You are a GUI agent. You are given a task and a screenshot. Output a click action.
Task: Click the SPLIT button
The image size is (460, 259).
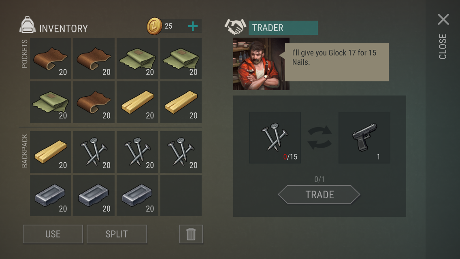117,234
